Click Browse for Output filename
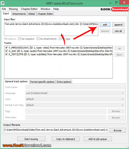Screen dimensions: 129x149 [x=118, y=130]
